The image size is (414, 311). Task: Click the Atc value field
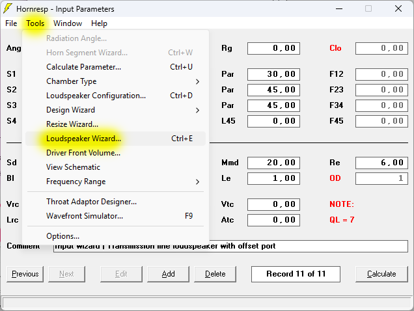tap(273, 220)
